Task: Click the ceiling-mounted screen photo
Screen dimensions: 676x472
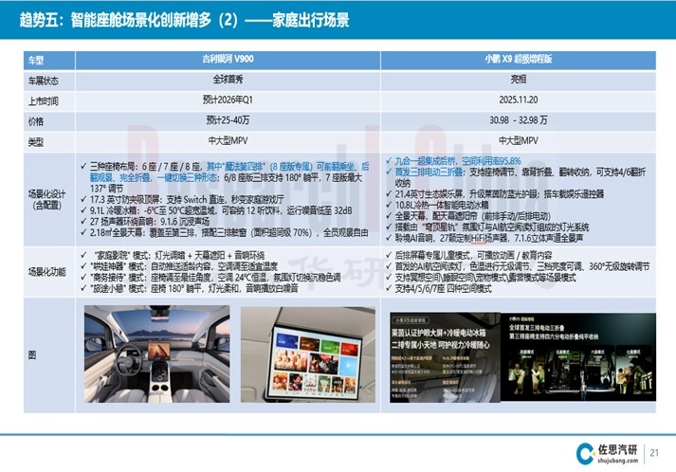Action: (x=308, y=354)
